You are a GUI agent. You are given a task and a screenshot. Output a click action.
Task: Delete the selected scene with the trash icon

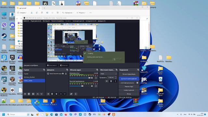pyautogui.click(x=29, y=94)
